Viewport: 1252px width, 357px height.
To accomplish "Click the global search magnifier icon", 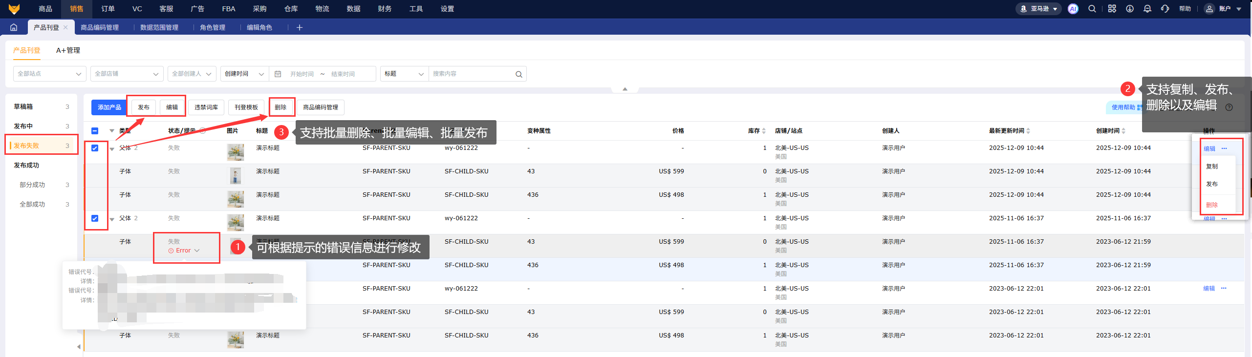I will (x=1092, y=9).
